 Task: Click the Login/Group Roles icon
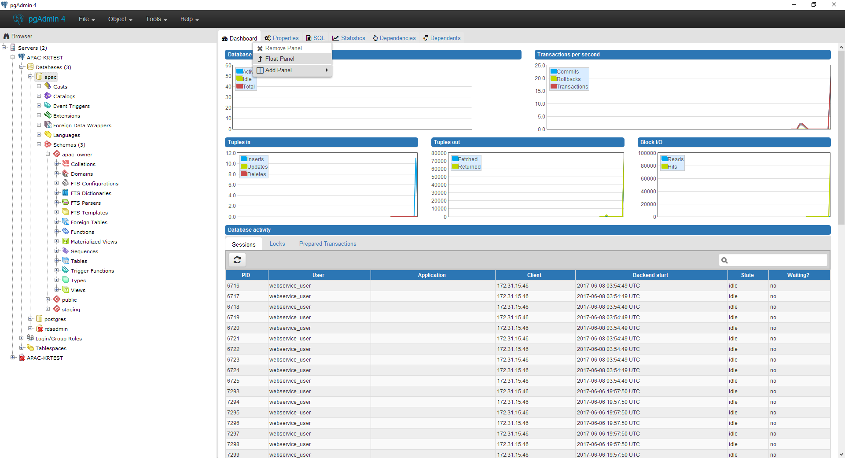coord(30,338)
